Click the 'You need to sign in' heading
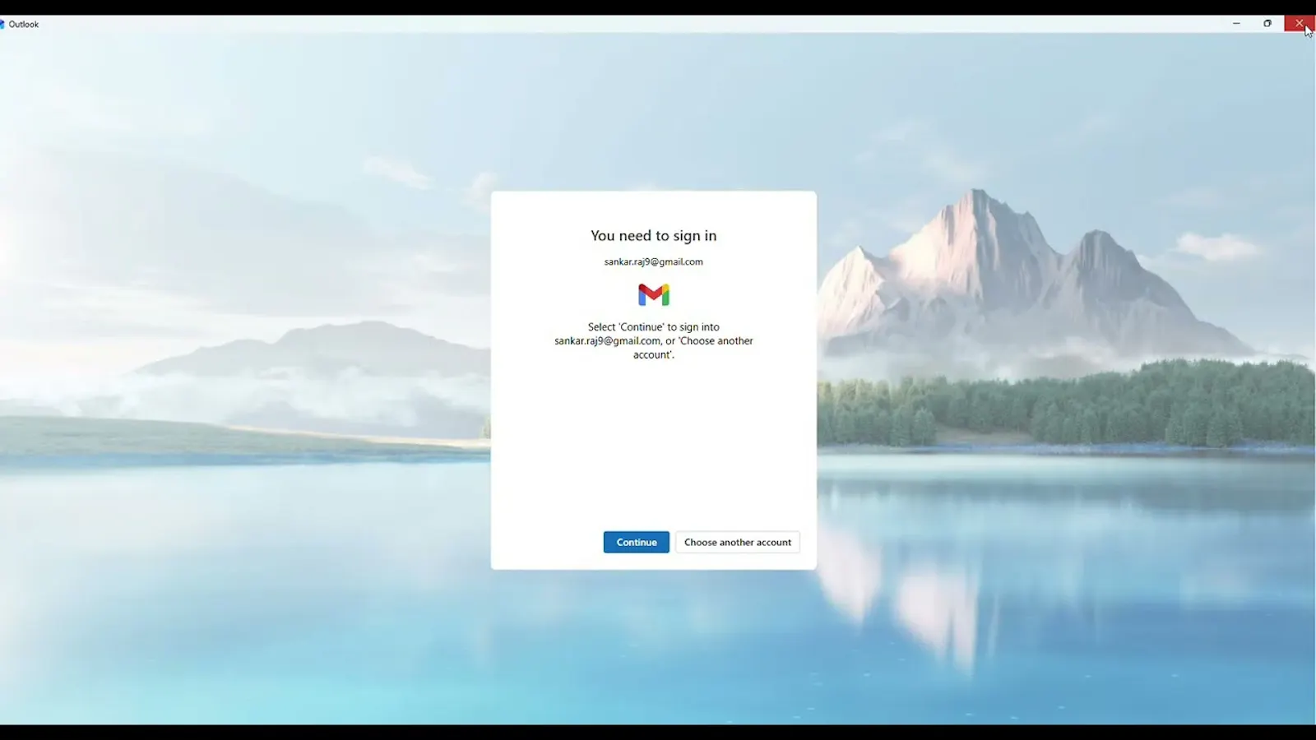 click(x=654, y=236)
